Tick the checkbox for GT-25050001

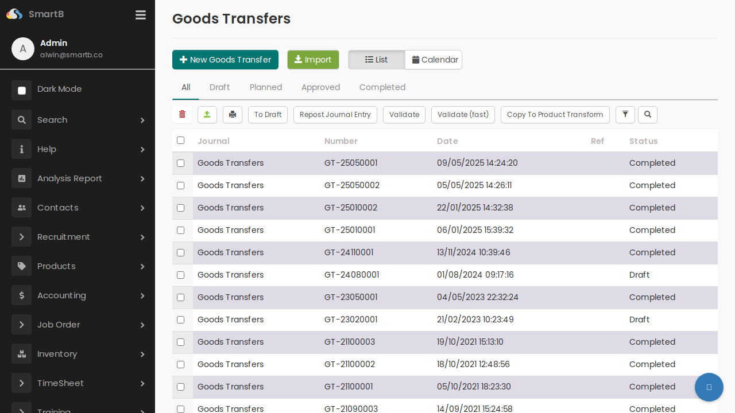coord(180,163)
